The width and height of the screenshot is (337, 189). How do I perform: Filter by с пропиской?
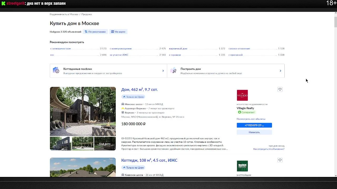point(236,55)
